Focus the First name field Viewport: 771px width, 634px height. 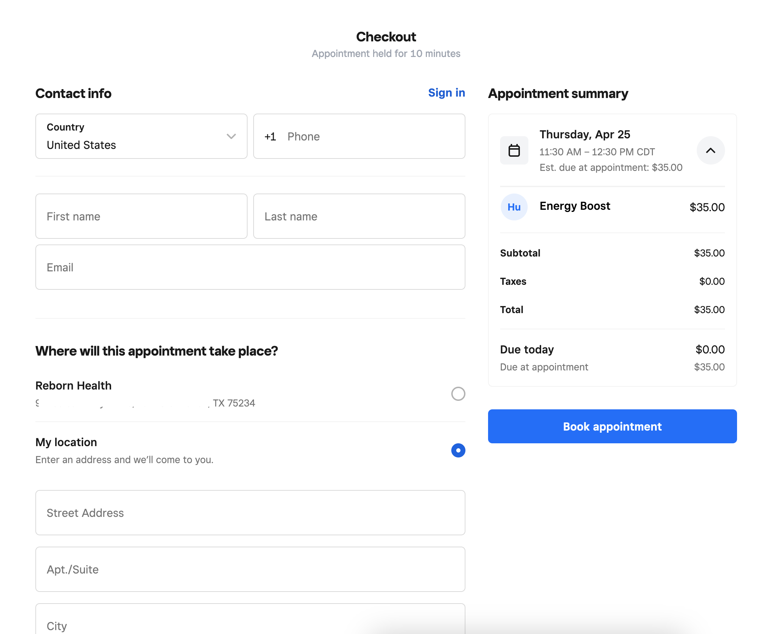(141, 216)
